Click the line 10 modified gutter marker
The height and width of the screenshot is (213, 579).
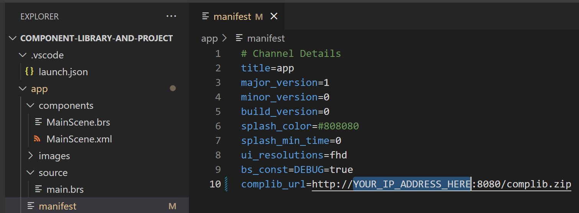(226, 184)
